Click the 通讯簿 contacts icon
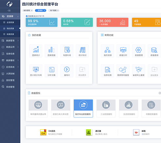The image size is (161, 143). pyautogui.click(x=89, y=132)
